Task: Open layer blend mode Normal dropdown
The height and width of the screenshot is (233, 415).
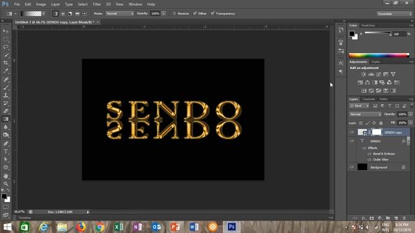Action: [x=365, y=114]
